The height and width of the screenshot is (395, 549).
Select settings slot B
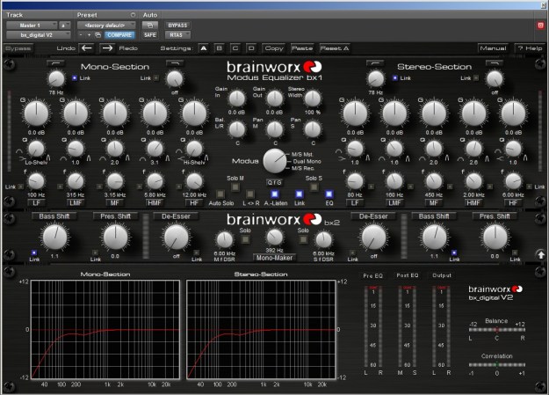click(x=221, y=48)
